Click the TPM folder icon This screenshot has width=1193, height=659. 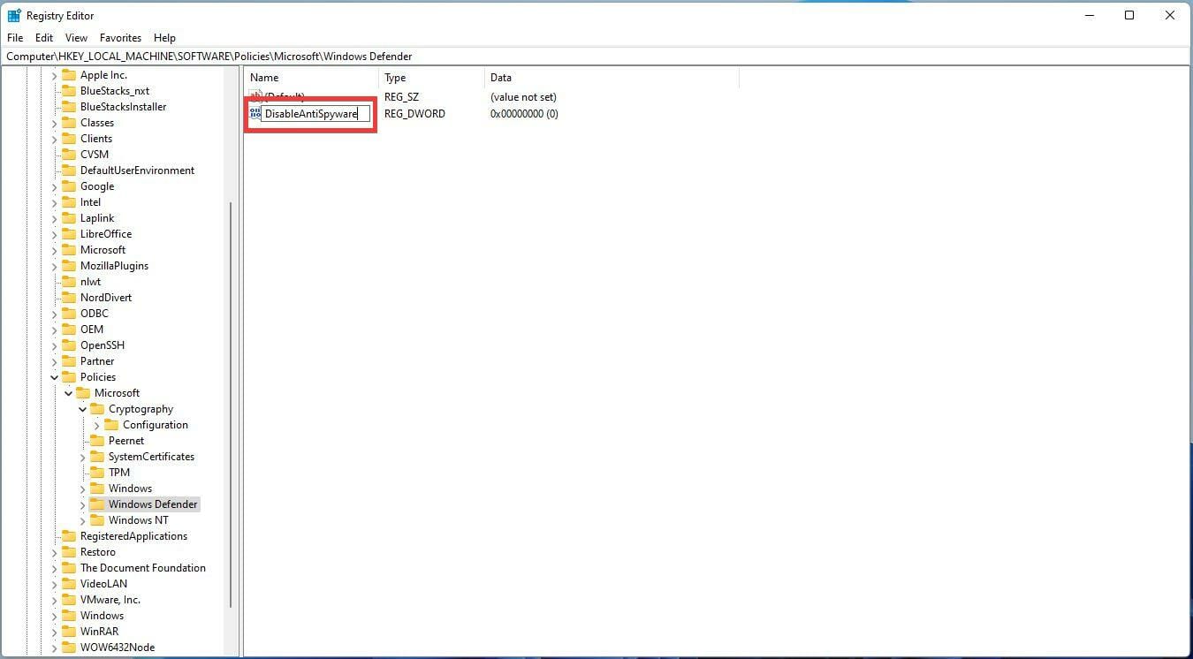(97, 473)
